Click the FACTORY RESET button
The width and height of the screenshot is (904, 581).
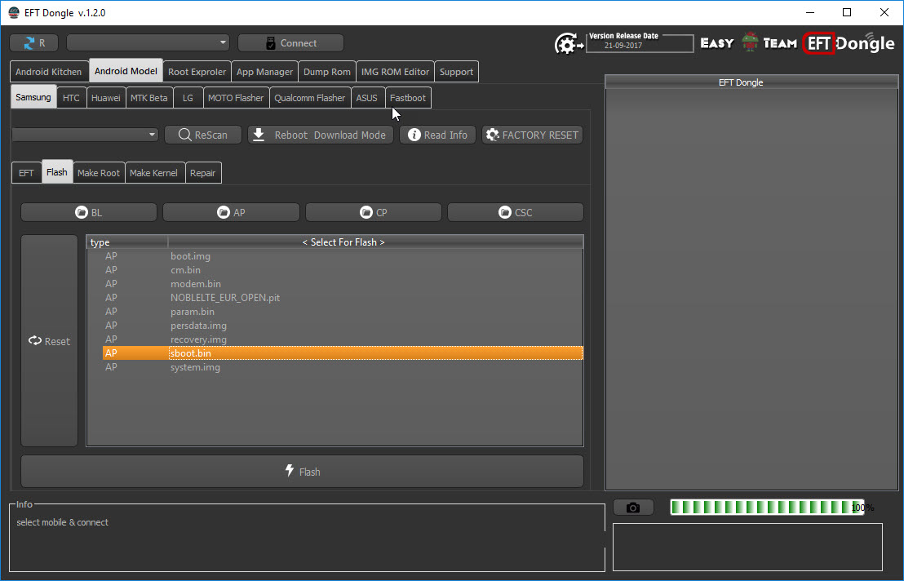(532, 135)
